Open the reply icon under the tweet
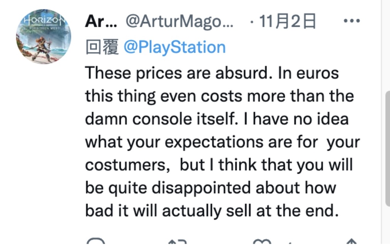The width and height of the screenshot is (390, 248). click(x=95, y=242)
